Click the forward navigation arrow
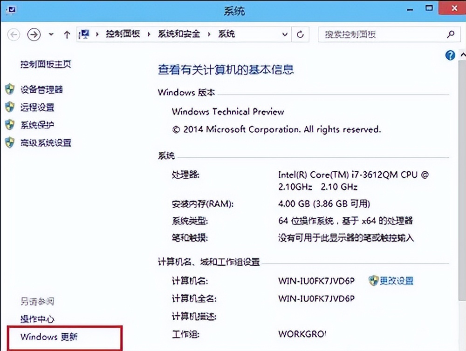 [x=34, y=34]
